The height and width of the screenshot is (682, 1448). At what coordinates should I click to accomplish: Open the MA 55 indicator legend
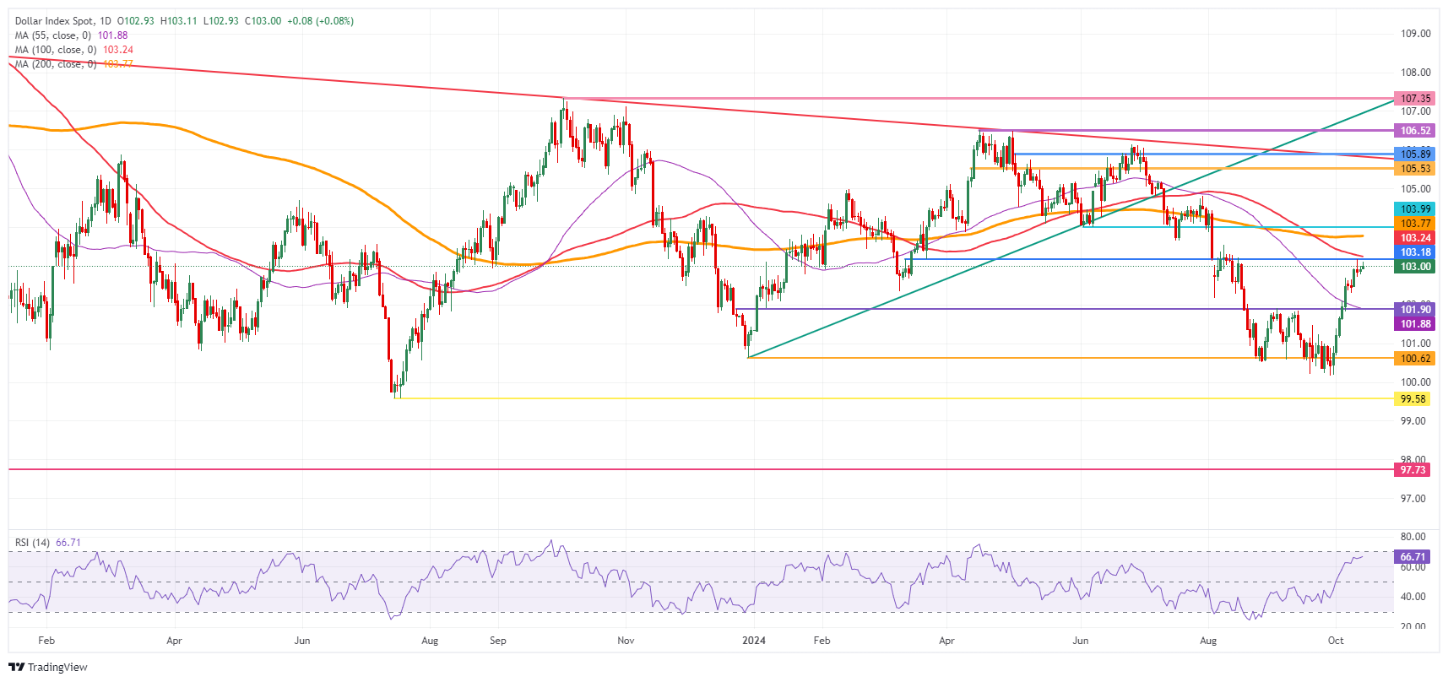point(52,35)
